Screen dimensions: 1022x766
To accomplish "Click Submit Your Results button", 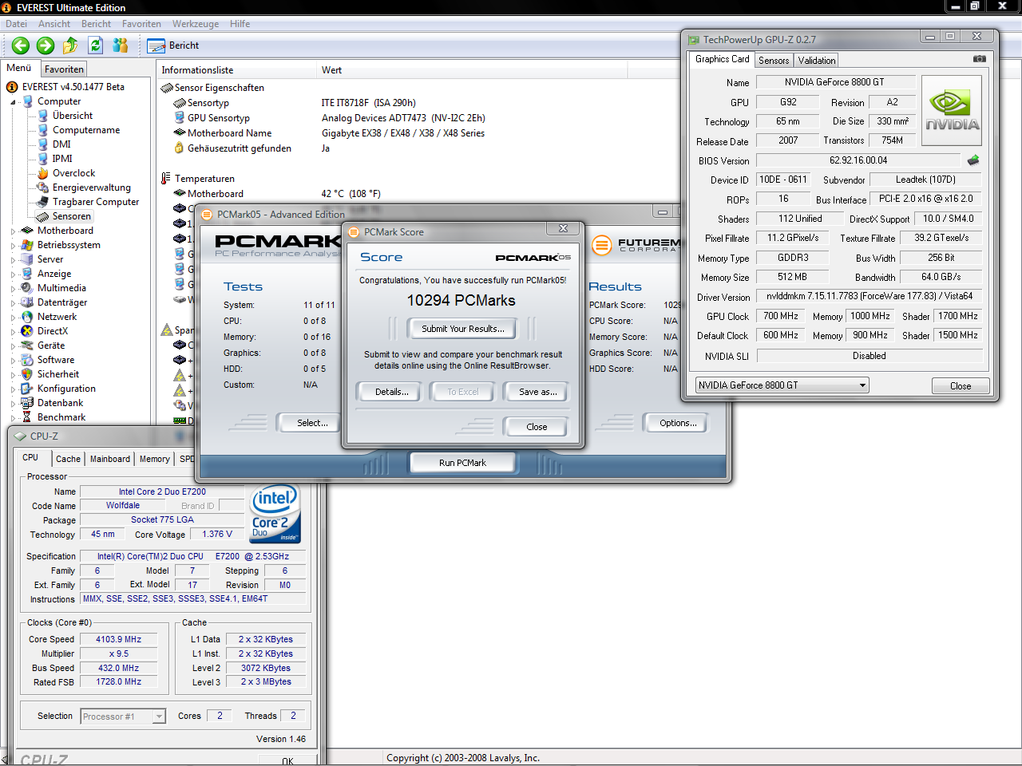I will point(463,329).
